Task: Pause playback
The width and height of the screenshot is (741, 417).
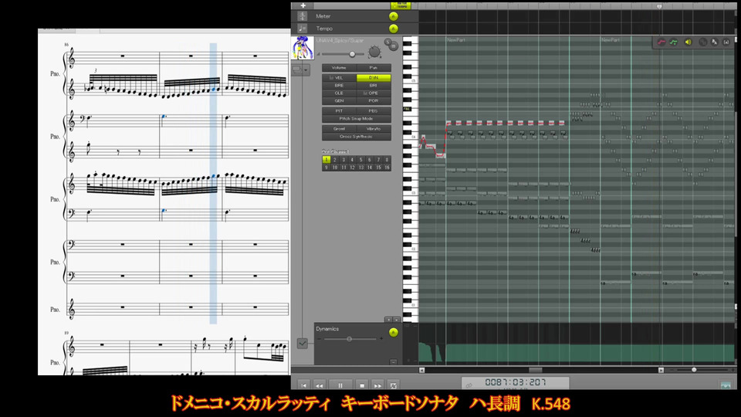Action: (340, 386)
